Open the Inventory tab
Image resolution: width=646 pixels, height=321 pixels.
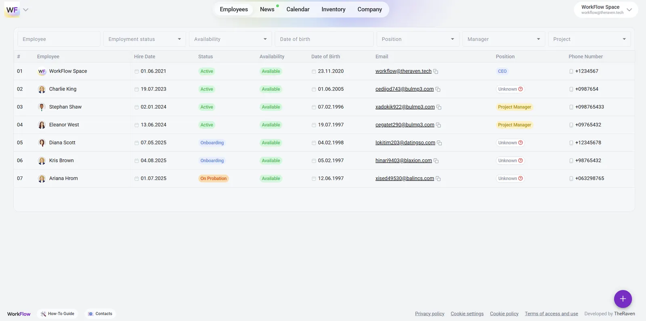(x=333, y=9)
